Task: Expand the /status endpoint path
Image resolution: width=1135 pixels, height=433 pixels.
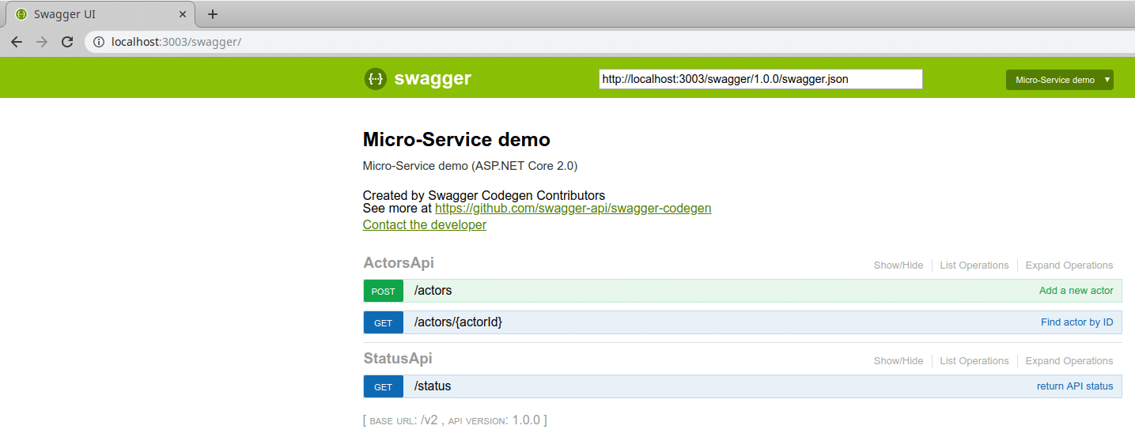Action: [433, 386]
